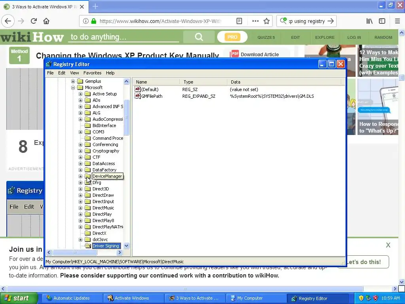This screenshot has height=304, width=405.
Task: Open the browser home page icon
Action: (x=46, y=21)
